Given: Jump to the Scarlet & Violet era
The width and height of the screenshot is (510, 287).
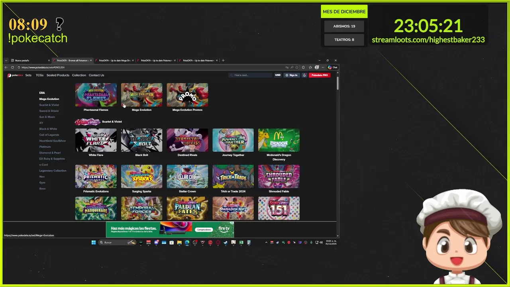Looking at the screenshot, I should coord(49,105).
